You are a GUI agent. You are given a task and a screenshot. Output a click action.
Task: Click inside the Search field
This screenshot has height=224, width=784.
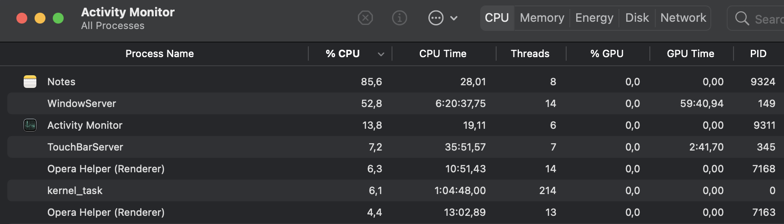(769, 19)
